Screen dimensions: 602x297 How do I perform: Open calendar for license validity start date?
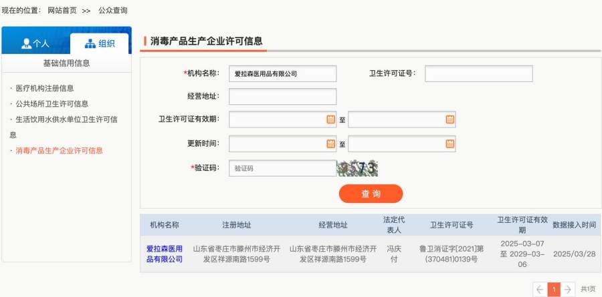(330, 119)
